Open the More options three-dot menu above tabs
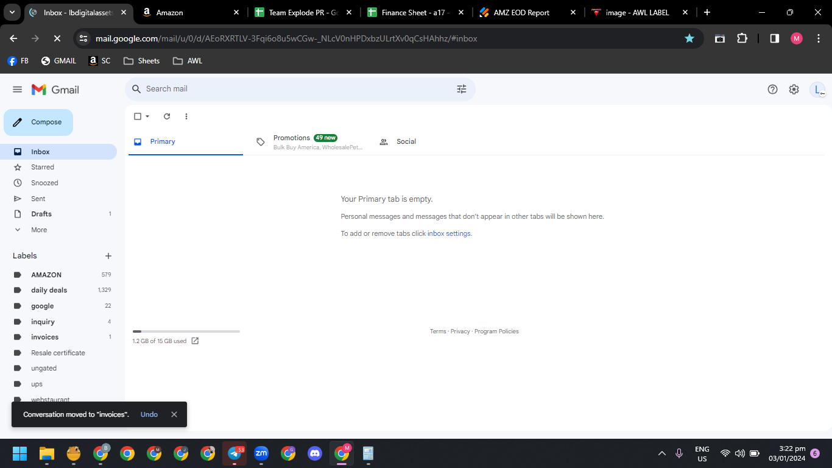Image resolution: width=832 pixels, height=468 pixels. pos(186,116)
